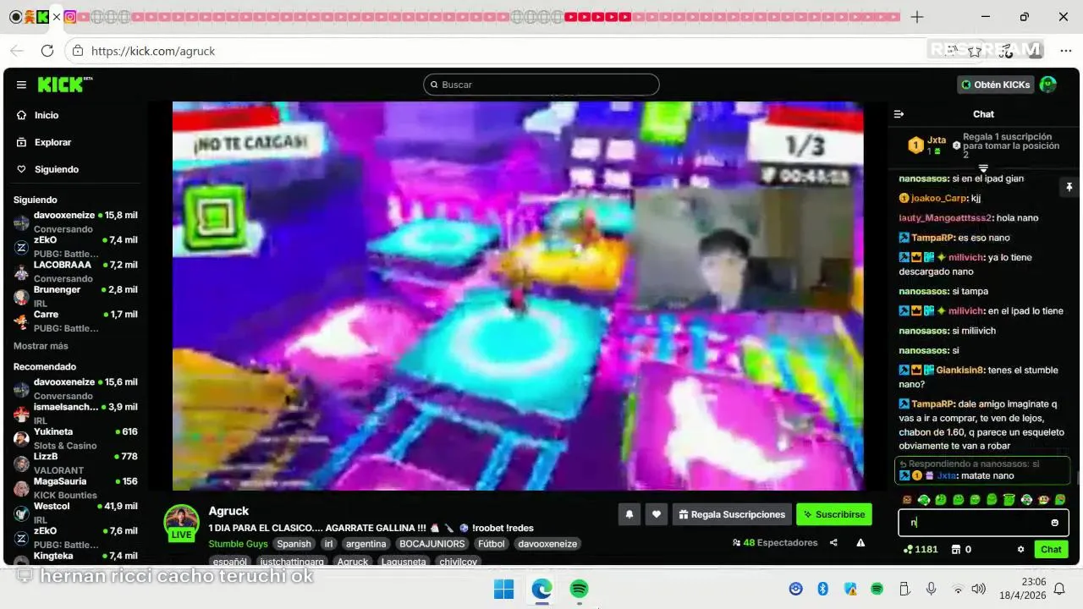Open browser three-dot settings menu
This screenshot has width=1083, height=609.
[1065, 51]
